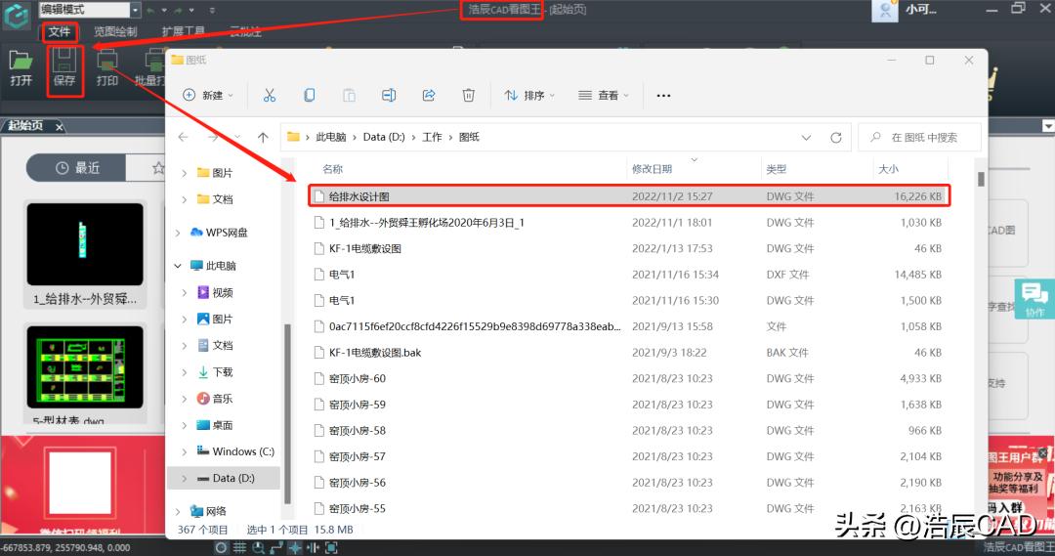This screenshot has height=556, width=1055.
Task: Select file KF-1电缆敷设图 DWG
Action: click(628, 248)
